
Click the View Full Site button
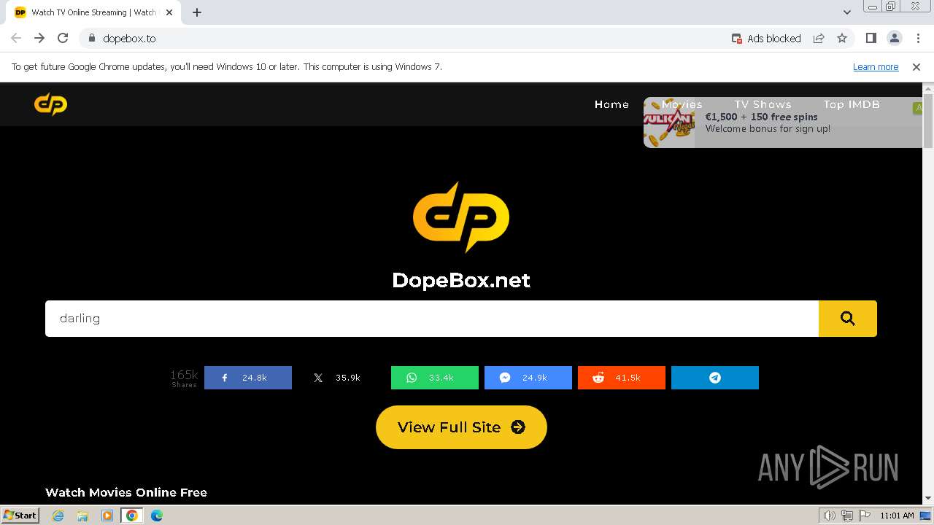coord(461,427)
